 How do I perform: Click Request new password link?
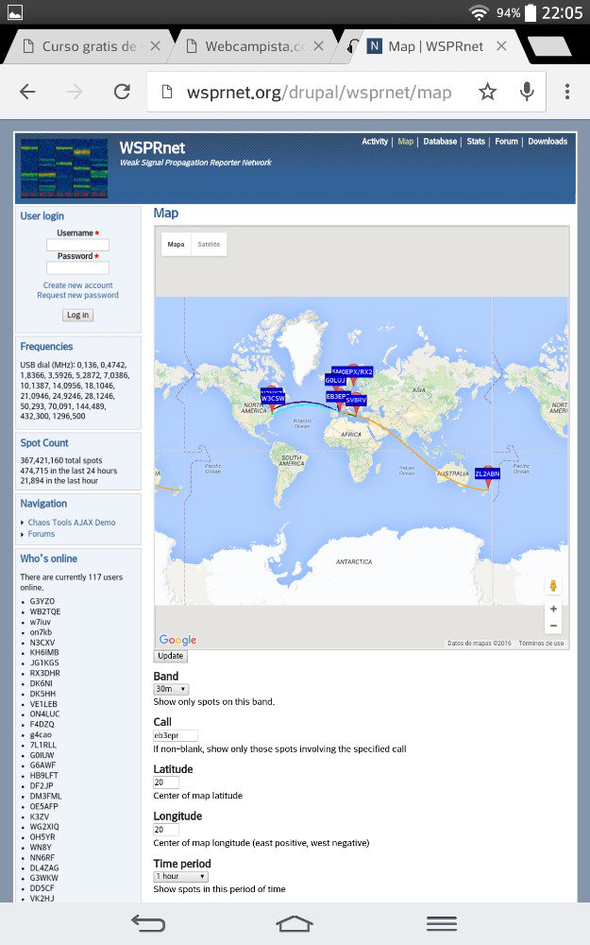click(77, 295)
